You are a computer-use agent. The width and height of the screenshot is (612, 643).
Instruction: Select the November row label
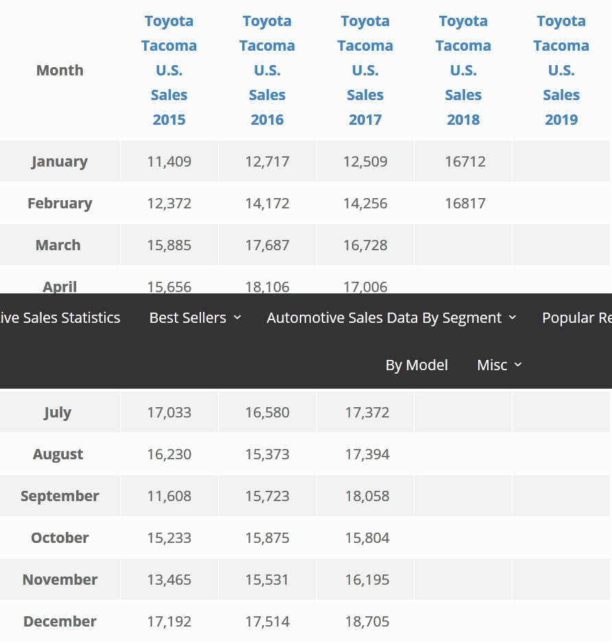pos(60,580)
